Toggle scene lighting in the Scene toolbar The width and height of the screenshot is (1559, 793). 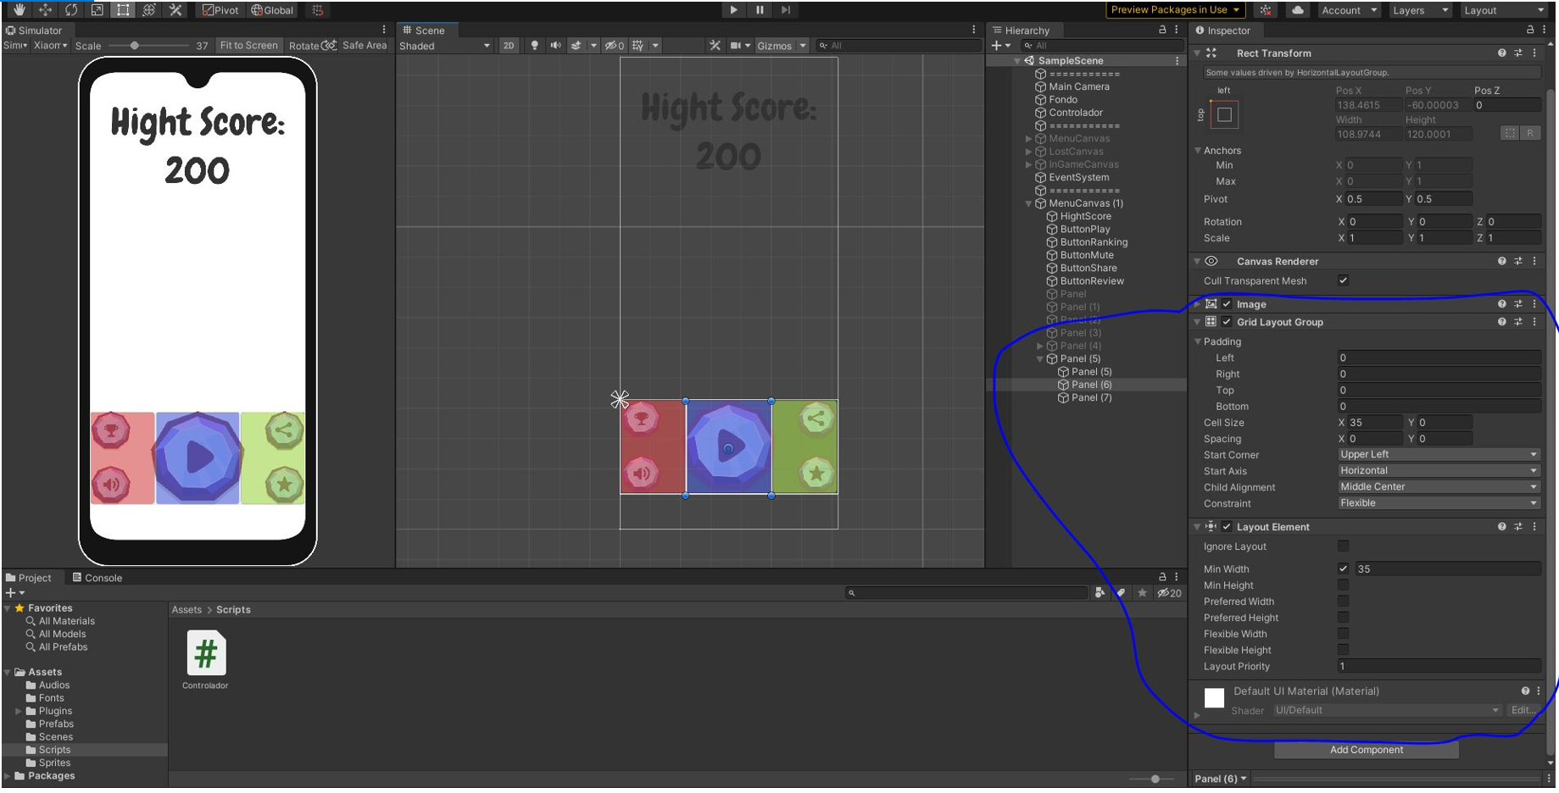(x=534, y=45)
